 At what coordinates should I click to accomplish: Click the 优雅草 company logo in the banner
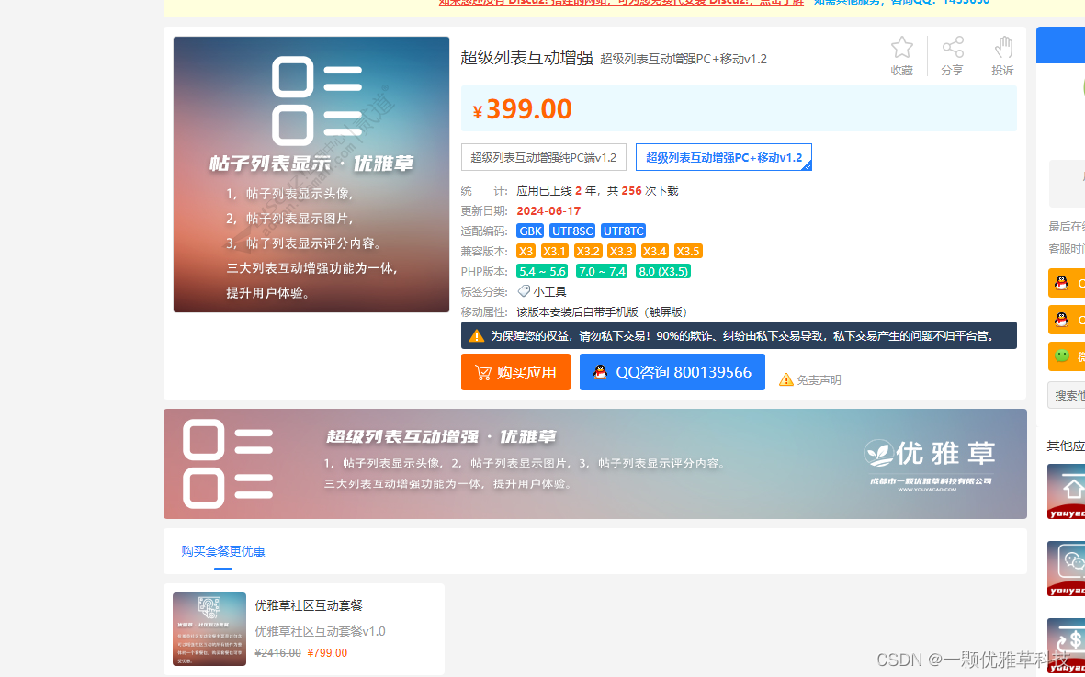[929, 465]
